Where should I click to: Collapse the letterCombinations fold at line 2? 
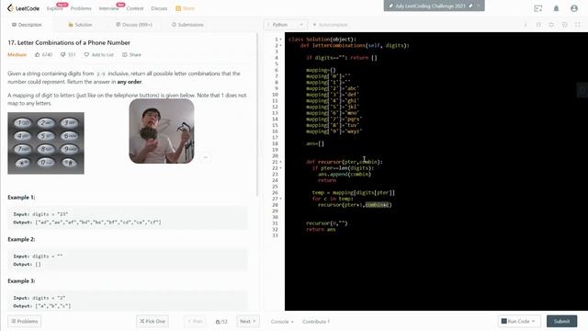coord(280,45)
